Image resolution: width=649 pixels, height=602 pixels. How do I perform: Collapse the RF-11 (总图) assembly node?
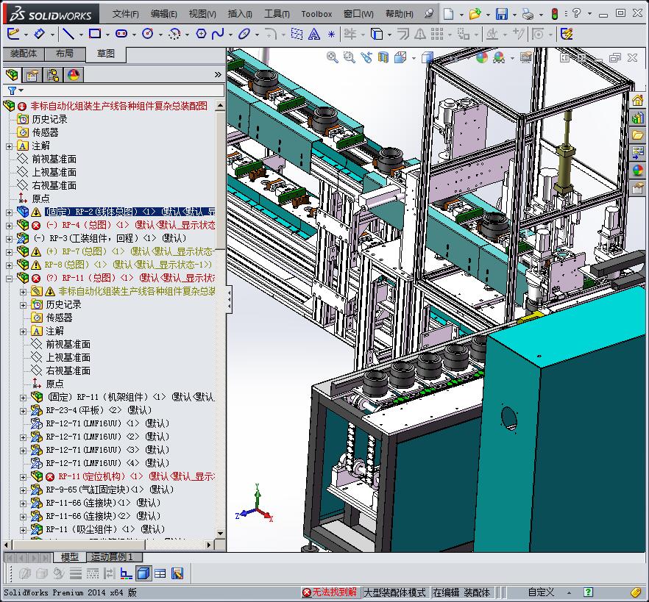10,278
